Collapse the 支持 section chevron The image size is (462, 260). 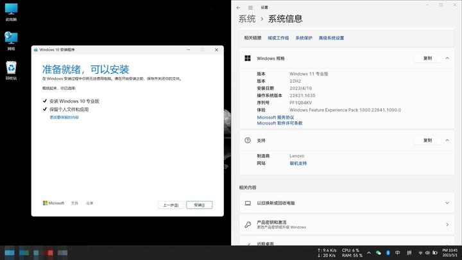pos(447,141)
